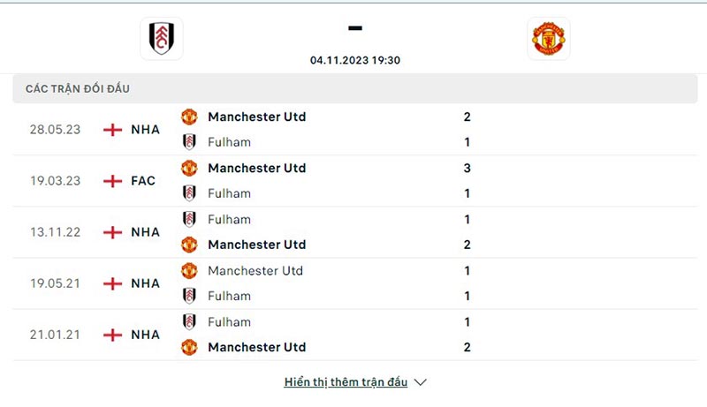Click the 'Hiển thị thêm trận đấu' link
The height and width of the screenshot is (407, 707).
pyautogui.click(x=346, y=381)
